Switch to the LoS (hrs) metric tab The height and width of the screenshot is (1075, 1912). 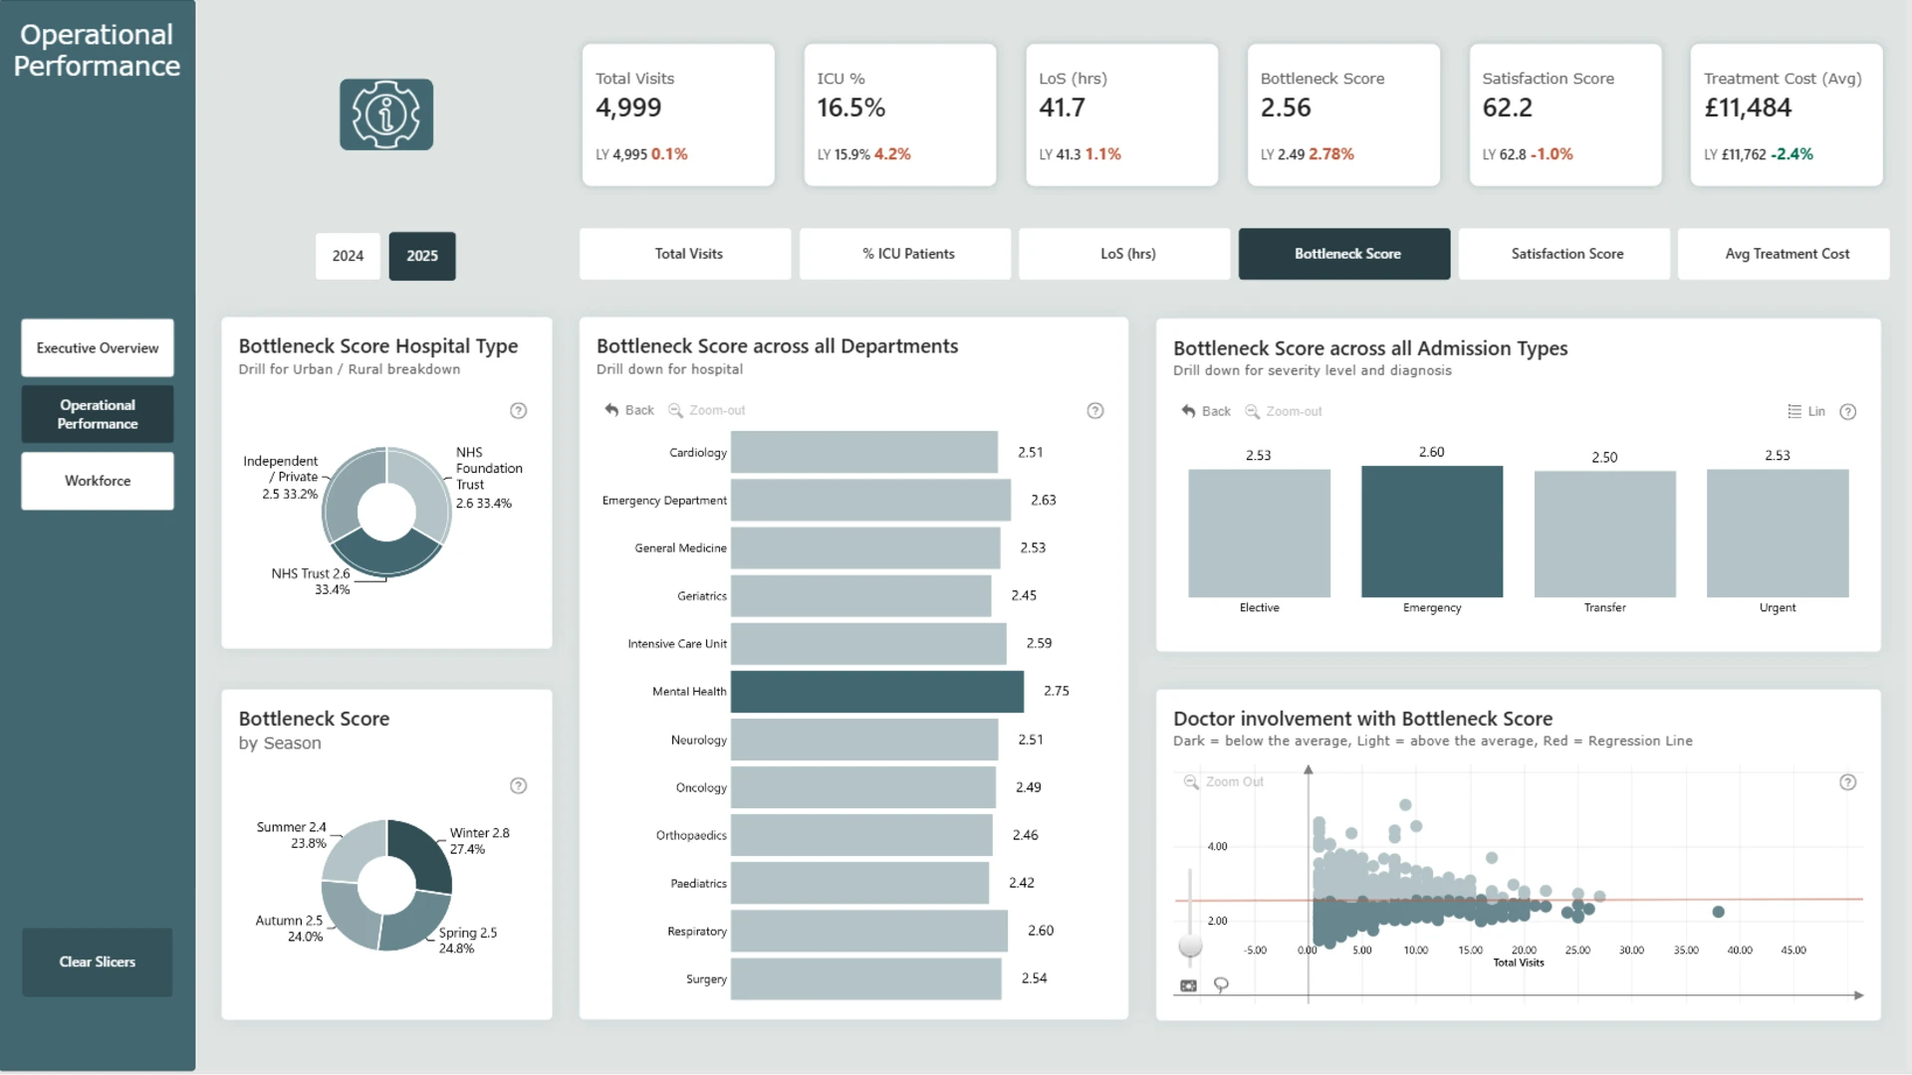click(x=1127, y=254)
